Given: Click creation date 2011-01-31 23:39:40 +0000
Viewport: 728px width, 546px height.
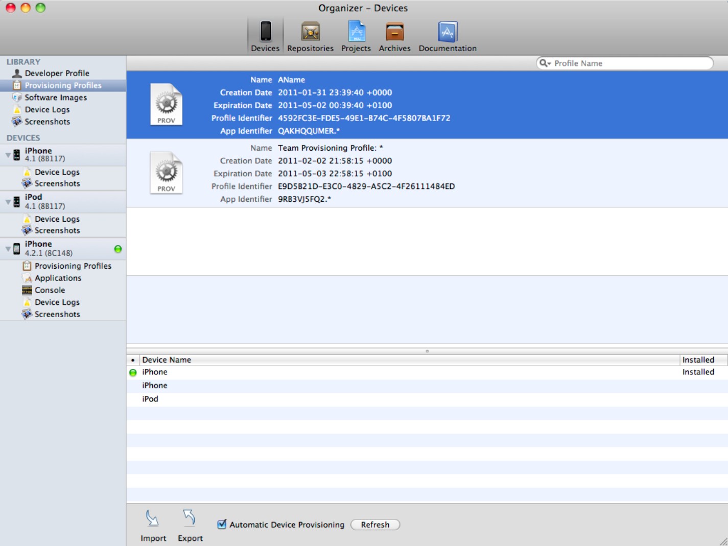Looking at the screenshot, I should click(335, 92).
